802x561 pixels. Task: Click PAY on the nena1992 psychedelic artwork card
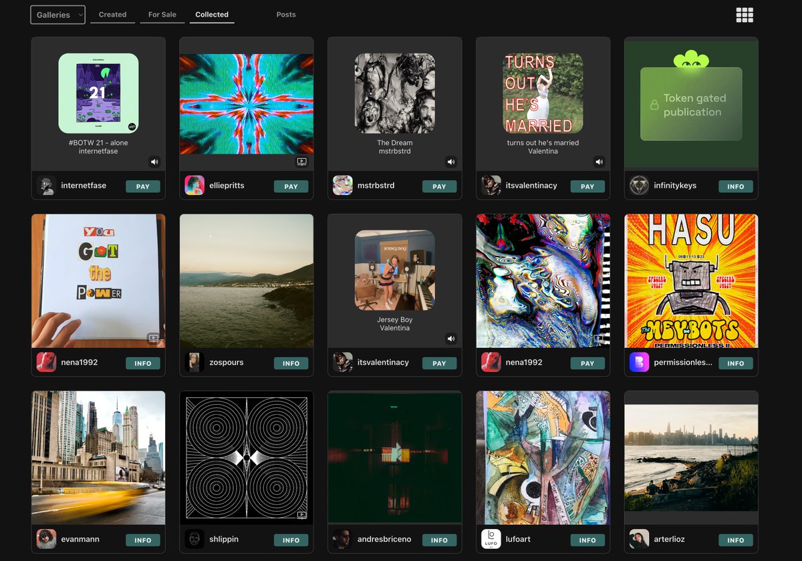588,363
